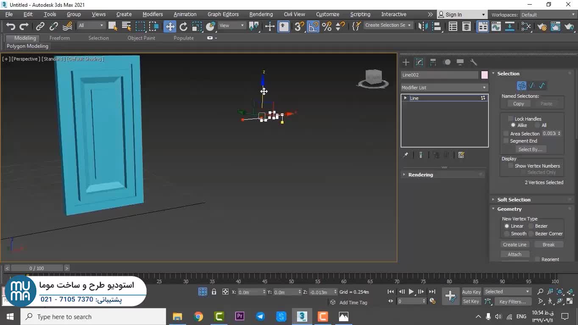
Task: Activate the Select and Rotate tool
Action: click(183, 27)
